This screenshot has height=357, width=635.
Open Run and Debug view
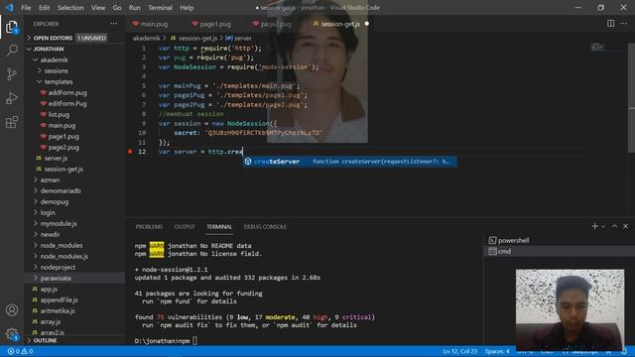(12, 98)
